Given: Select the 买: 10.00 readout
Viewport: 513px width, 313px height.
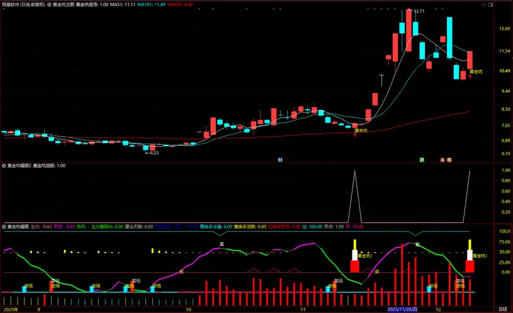Looking at the screenshot, I should [354, 227].
